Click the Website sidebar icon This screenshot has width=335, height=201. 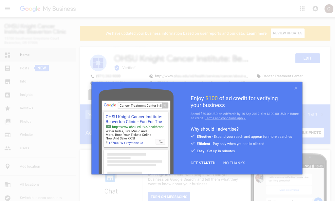click(x=8, y=135)
